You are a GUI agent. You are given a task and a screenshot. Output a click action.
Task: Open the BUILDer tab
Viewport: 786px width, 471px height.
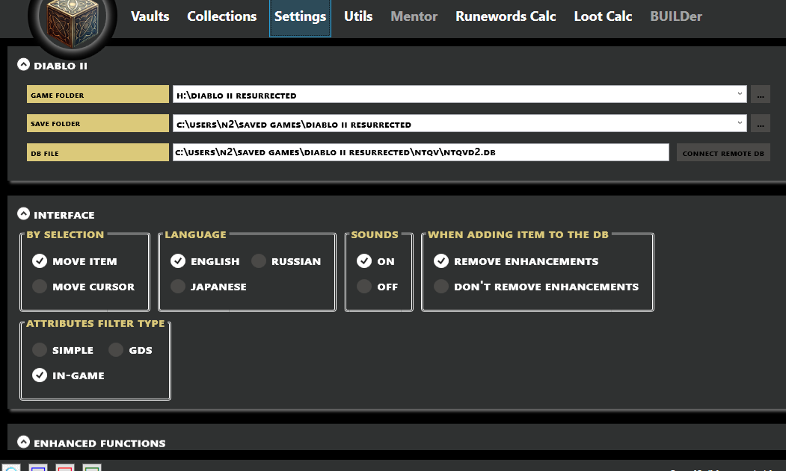[x=676, y=16]
